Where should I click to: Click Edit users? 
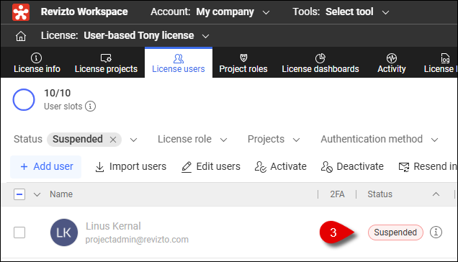pyautogui.click(x=210, y=166)
